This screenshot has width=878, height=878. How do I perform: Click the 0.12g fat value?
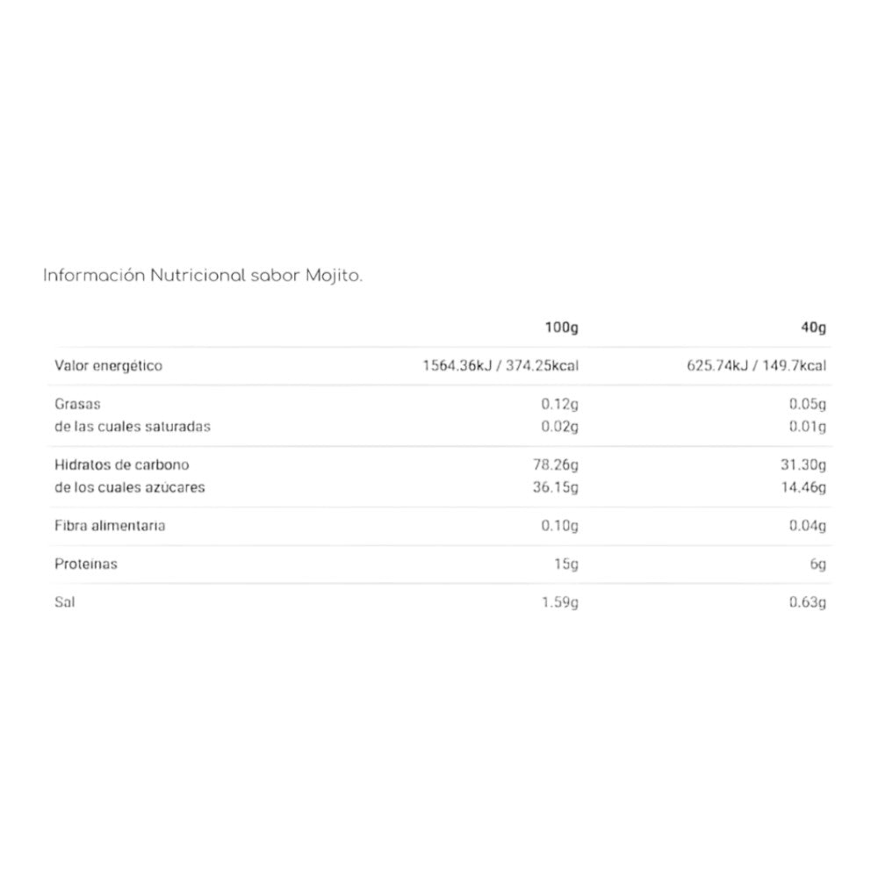point(561,405)
